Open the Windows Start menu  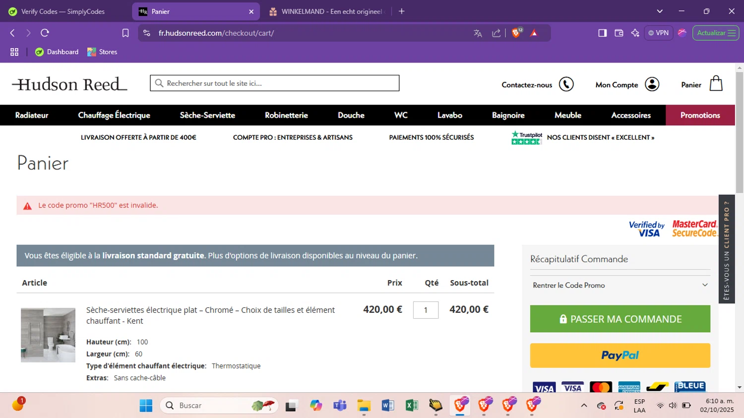point(146,406)
